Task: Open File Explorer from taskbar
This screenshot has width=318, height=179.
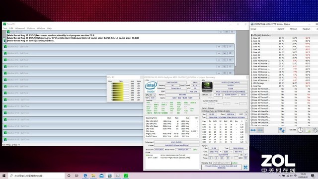Action: pyautogui.click(x=93, y=176)
